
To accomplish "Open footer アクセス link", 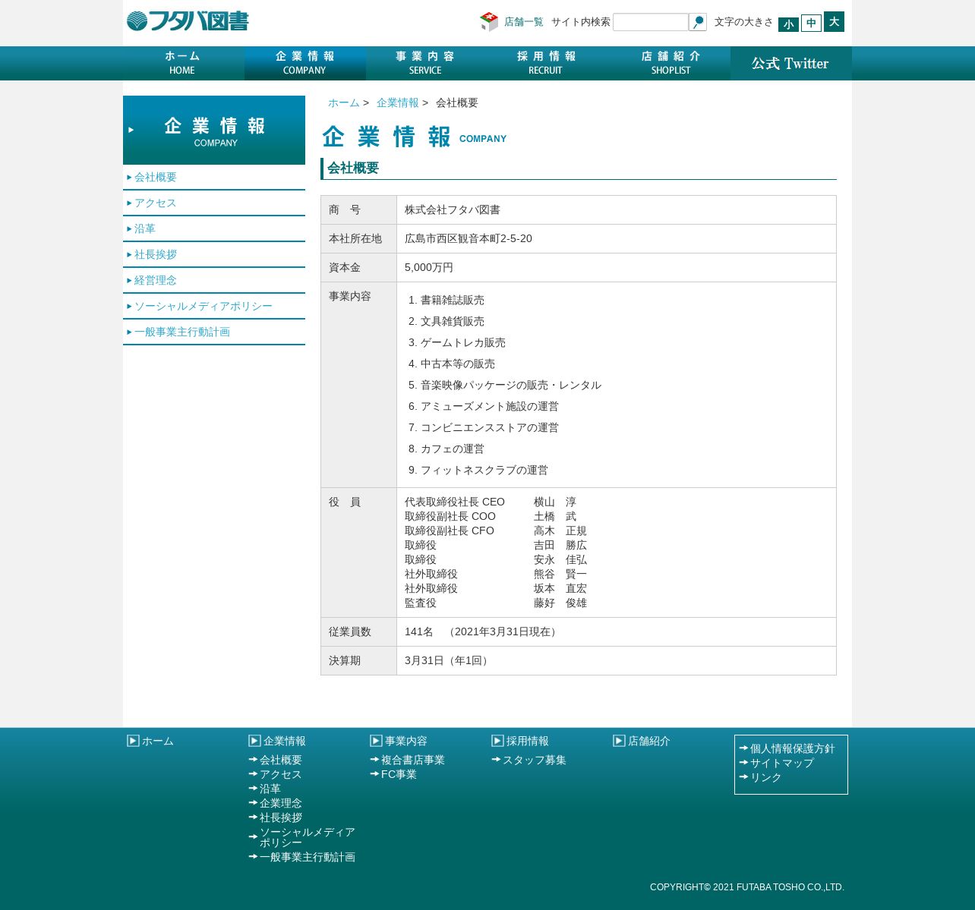I will [x=281, y=774].
